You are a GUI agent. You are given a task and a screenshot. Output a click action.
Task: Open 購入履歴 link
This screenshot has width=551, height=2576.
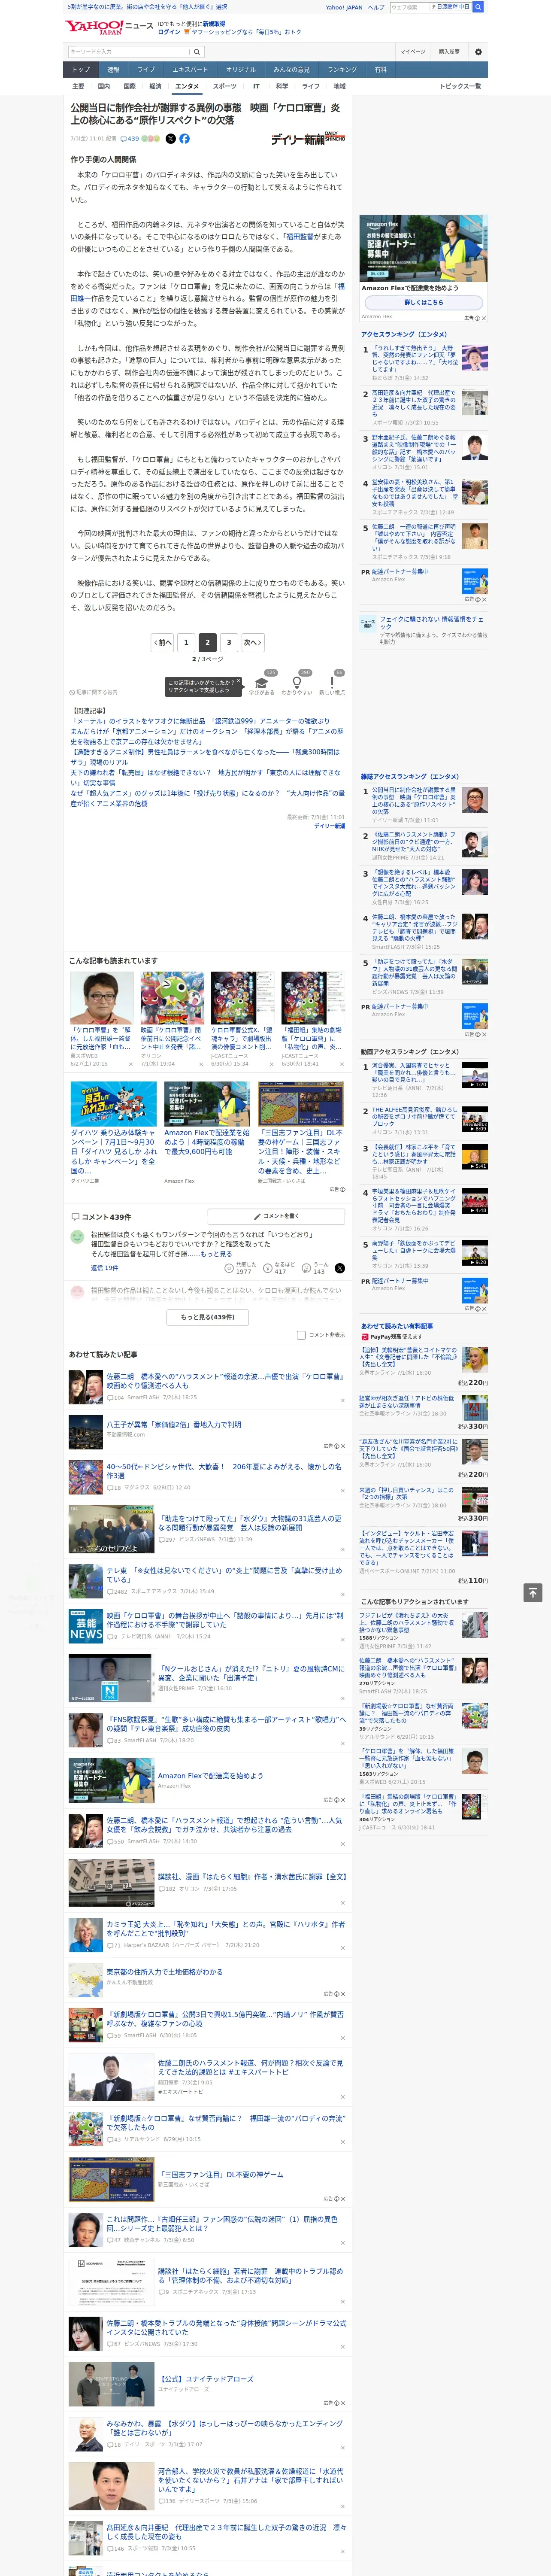pyautogui.click(x=449, y=51)
